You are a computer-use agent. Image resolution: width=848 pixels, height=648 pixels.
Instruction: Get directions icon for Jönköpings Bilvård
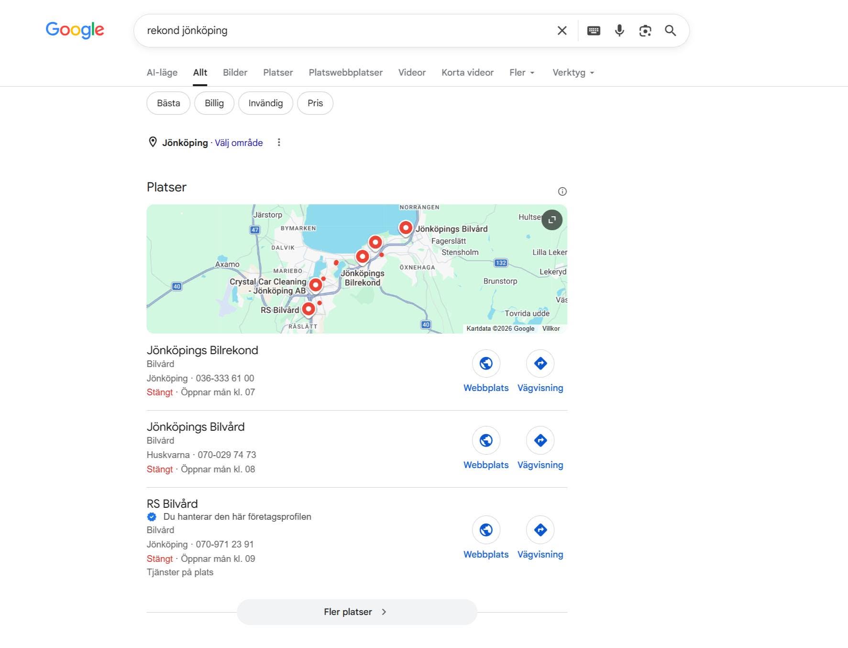click(x=540, y=440)
